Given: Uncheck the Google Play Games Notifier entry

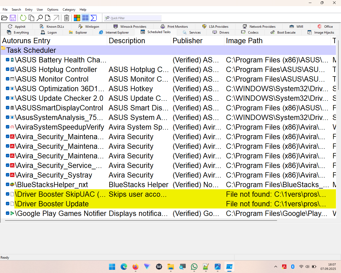Looking at the screenshot, I should (x=8, y=213).
